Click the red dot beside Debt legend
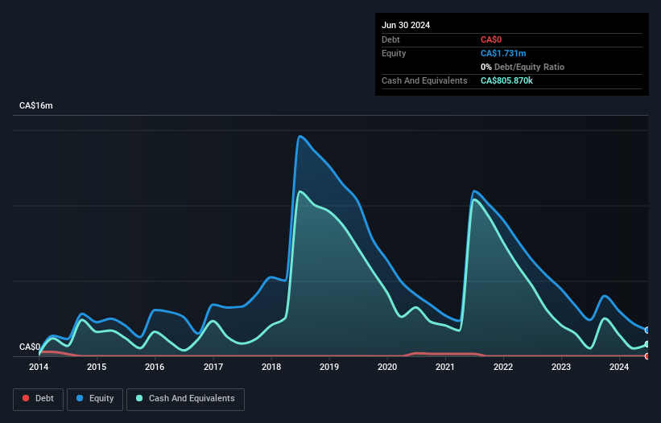The width and height of the screenshot is (661, 423). pos(27,399)
